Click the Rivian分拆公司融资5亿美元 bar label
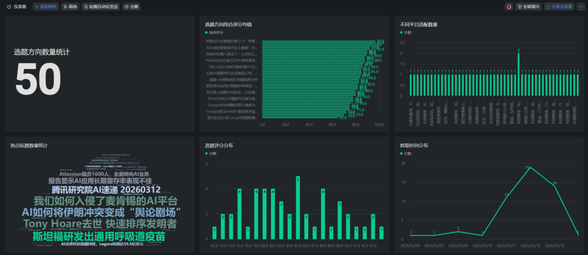Image resolution: width=588 pixels, height=255 pixels. 233,98
